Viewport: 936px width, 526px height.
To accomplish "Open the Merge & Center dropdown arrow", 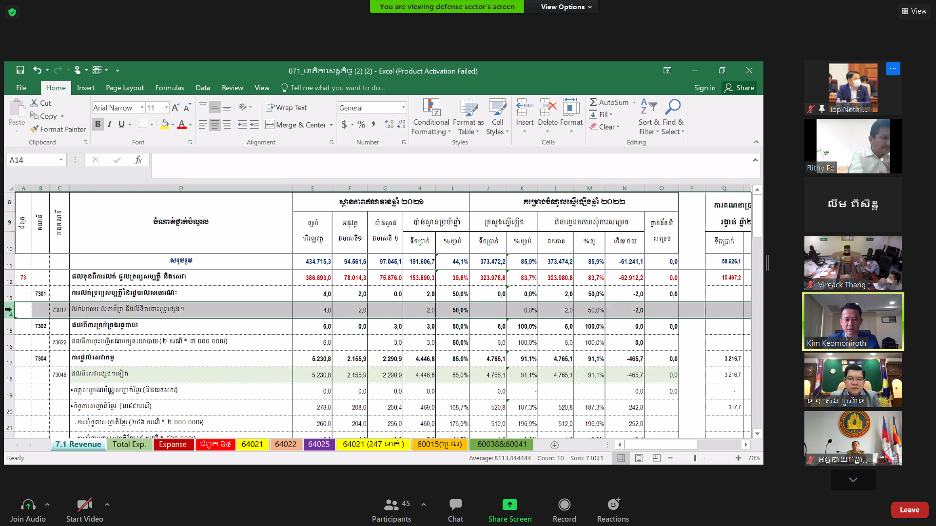I will [331, 126].
